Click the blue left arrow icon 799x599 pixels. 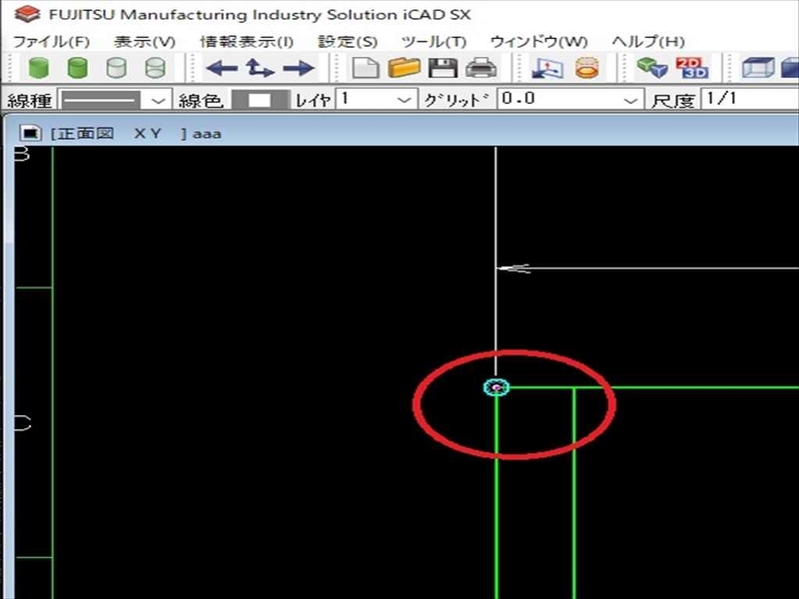[221, 68]
